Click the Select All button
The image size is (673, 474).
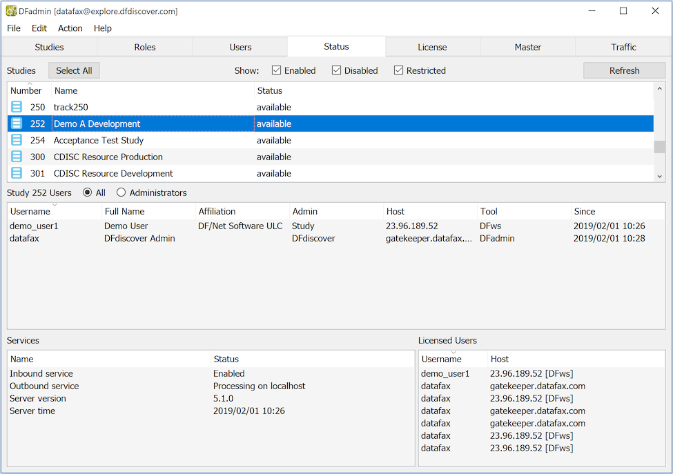tap(74, 70)
